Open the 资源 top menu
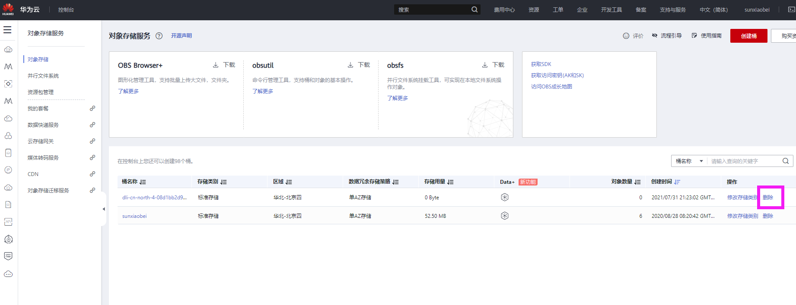The width and height of the screenshot is (796, 305). pos(534,9)
